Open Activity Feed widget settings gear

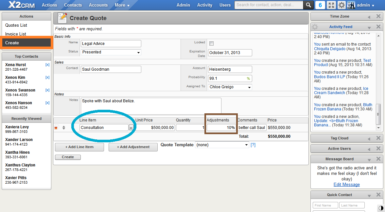315,27
